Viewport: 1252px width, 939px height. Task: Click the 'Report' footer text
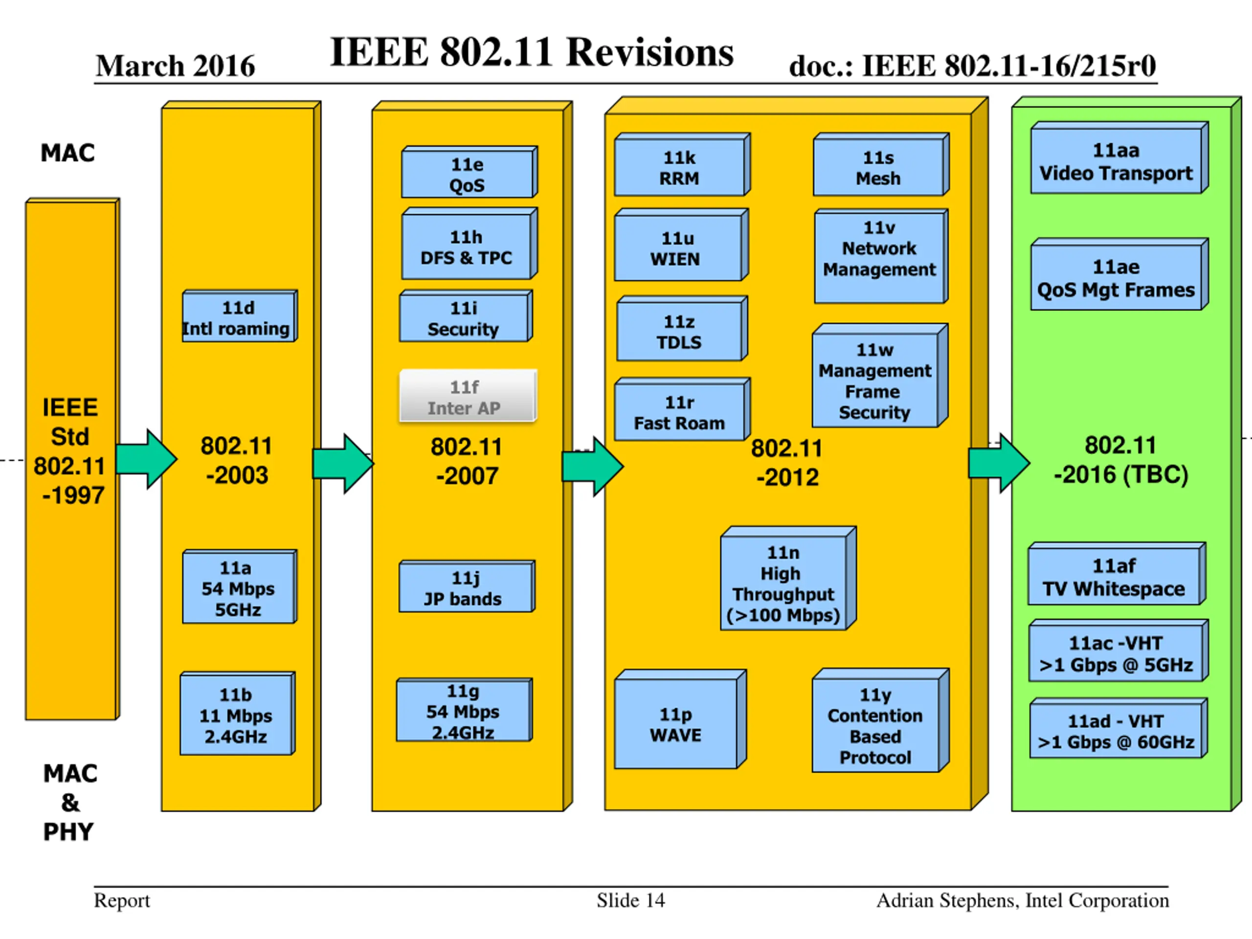point(122,901)
